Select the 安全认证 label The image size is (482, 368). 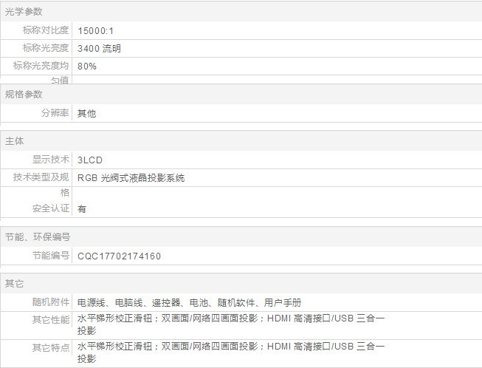[51, 208]
